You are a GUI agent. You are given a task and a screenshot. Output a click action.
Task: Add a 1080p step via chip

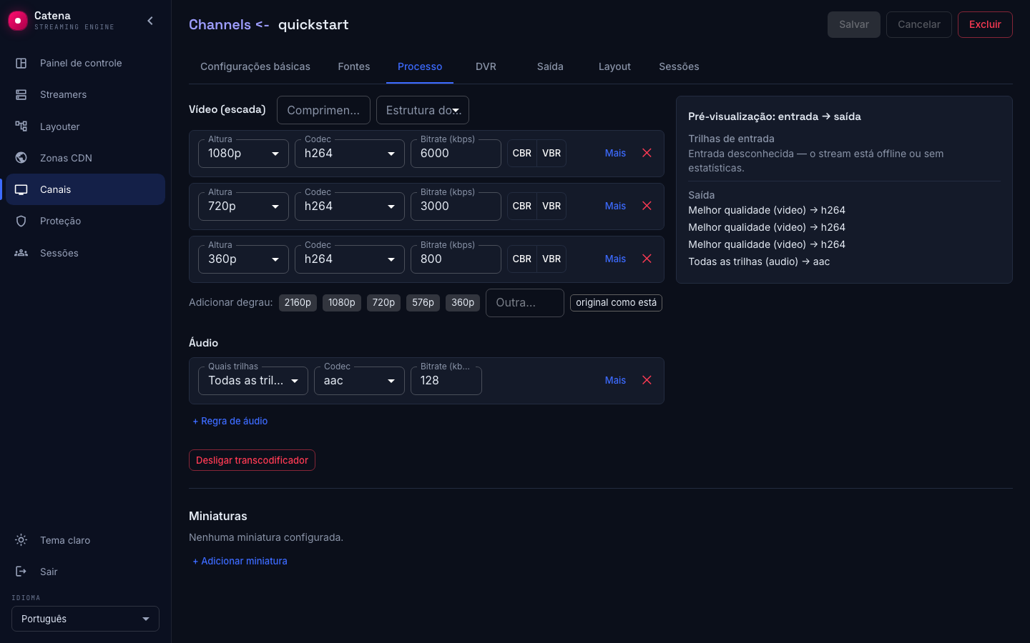(342, 302)
